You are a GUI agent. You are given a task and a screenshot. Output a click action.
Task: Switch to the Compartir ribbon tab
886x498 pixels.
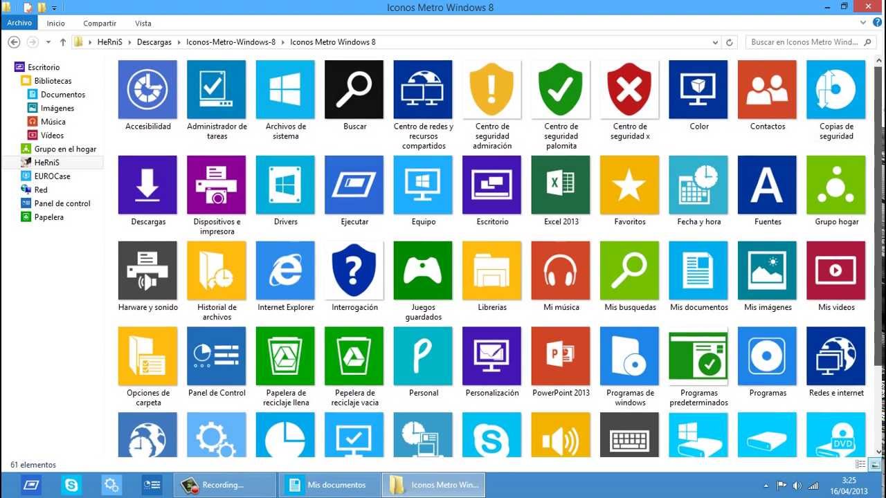pyautogui.click(x=100, y=23)
